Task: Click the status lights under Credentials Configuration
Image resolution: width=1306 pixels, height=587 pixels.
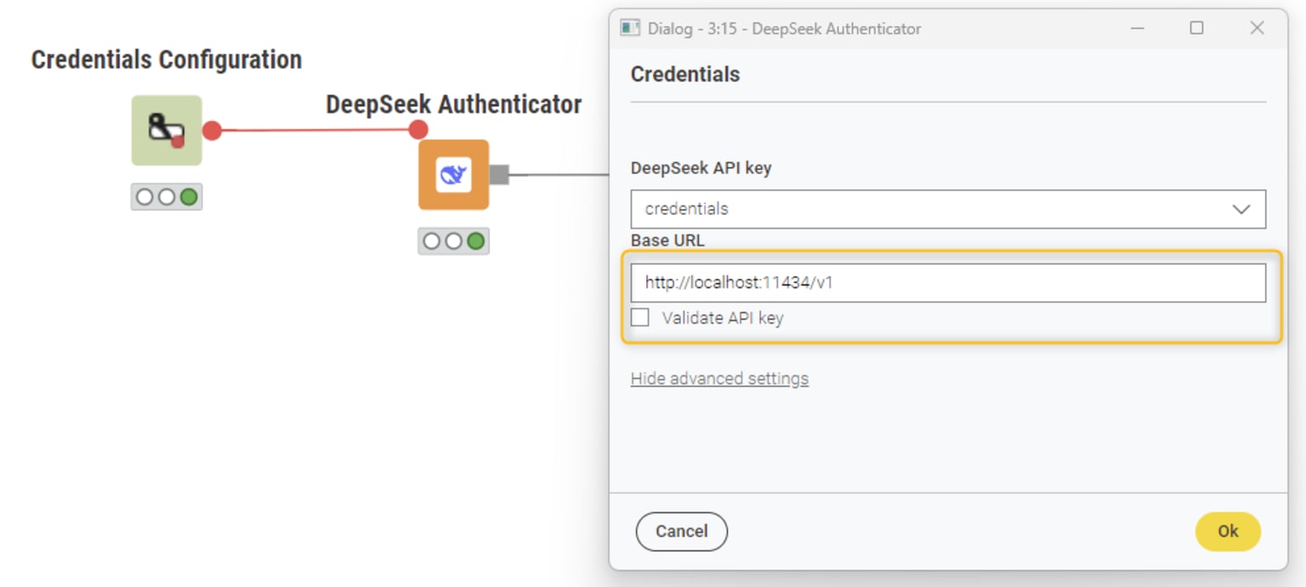Action: 167,197
